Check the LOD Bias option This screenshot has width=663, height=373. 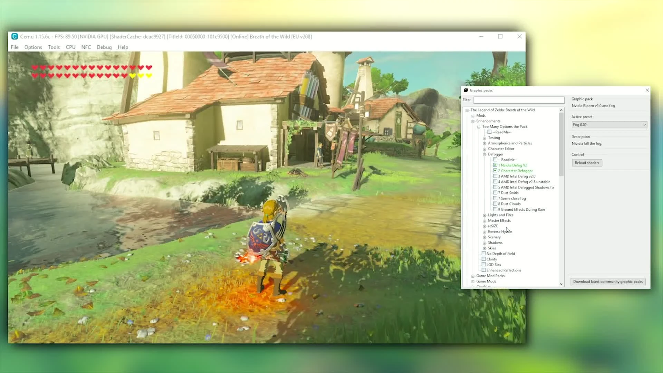pos(484,264)
